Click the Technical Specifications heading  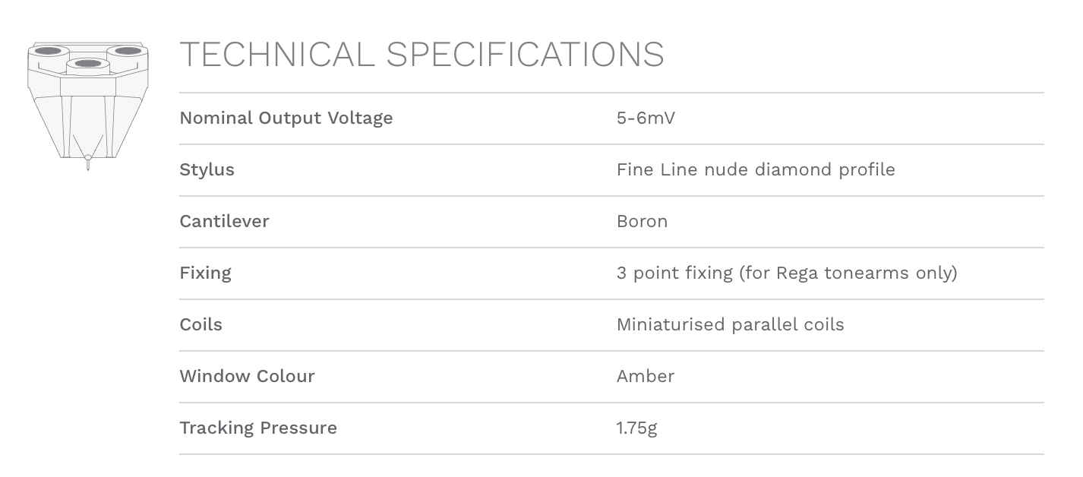pyautogui.click(x=422, y=55)
